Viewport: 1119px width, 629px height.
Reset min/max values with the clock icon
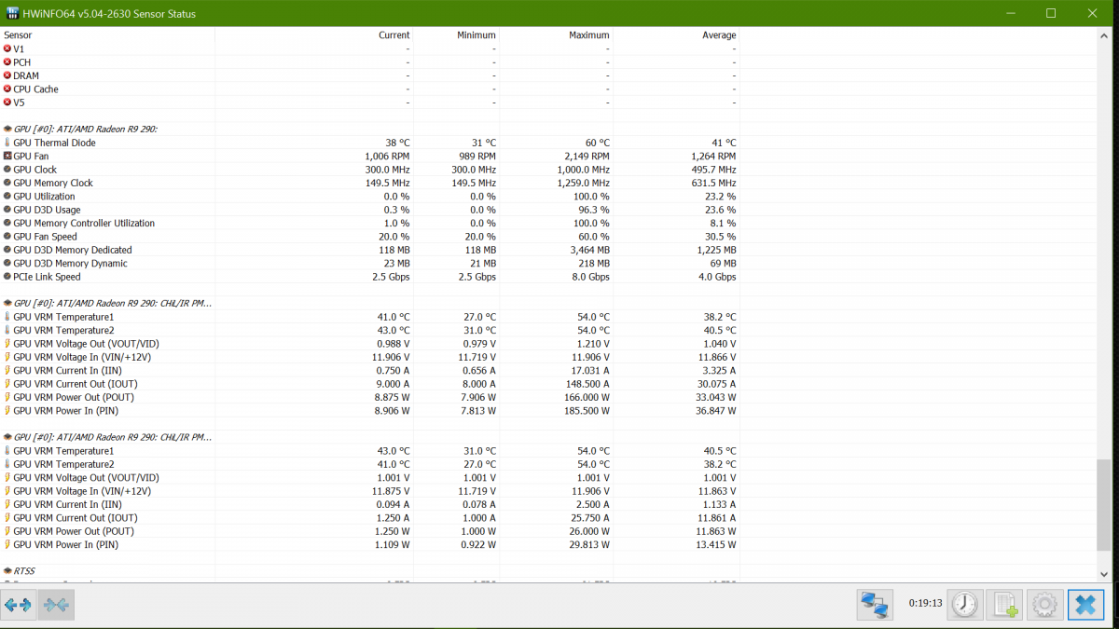point(965,605)
